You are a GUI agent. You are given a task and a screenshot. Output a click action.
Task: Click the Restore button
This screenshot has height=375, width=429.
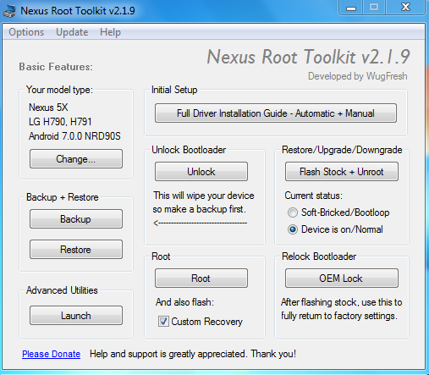(76, 250)
